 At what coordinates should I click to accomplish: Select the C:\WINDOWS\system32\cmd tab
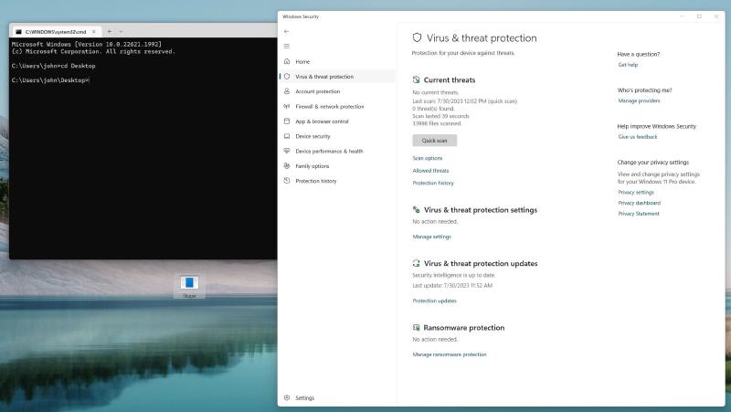[56, 32]
